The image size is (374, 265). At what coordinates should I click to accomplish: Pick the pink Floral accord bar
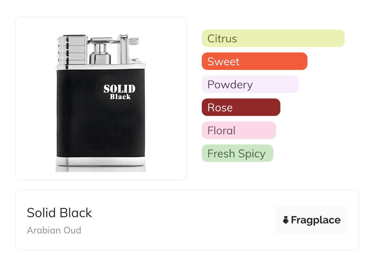239,130
